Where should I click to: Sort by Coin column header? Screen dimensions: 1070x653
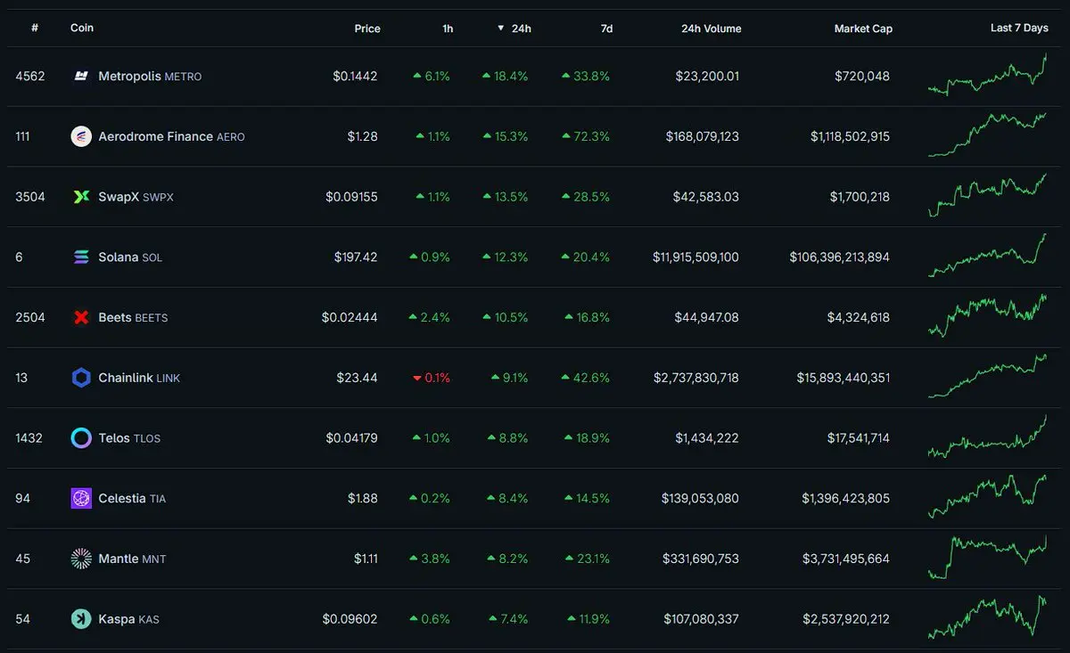[x=82, y=28]
